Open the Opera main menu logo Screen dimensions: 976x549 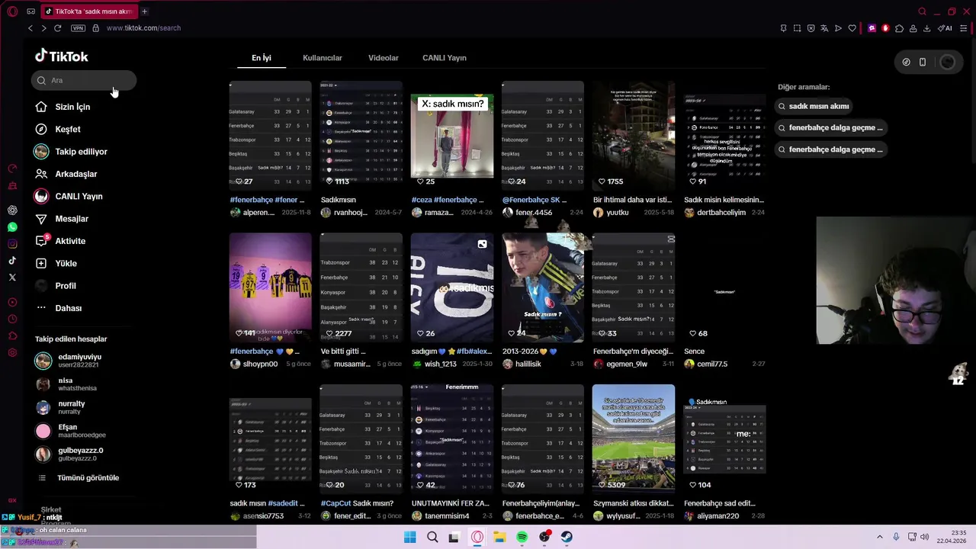12,11
